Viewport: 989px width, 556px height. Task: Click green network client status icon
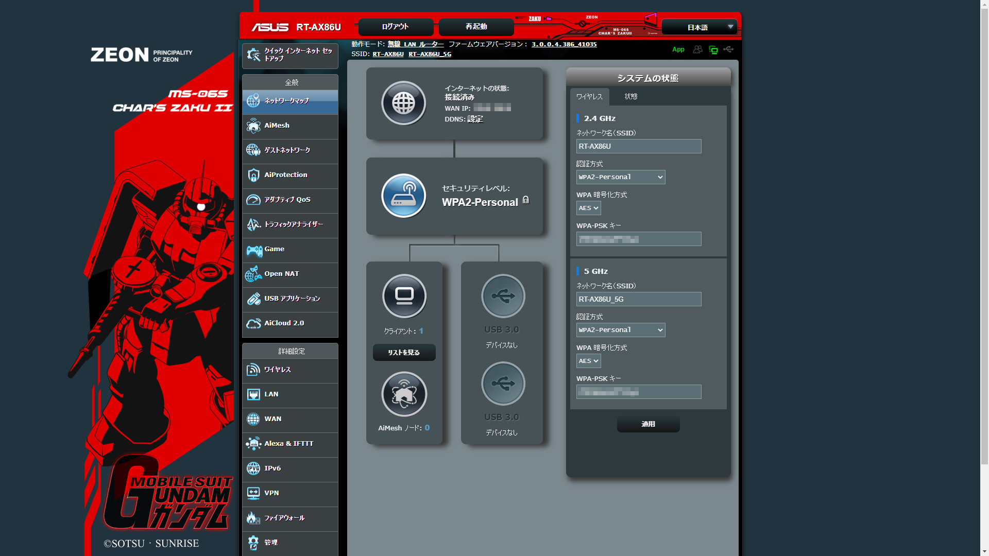pos(713,50)
